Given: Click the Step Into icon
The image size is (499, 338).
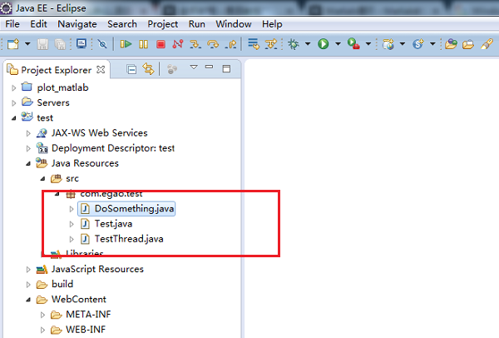Looking at the screenshot, I should click(x=195, y=44).
